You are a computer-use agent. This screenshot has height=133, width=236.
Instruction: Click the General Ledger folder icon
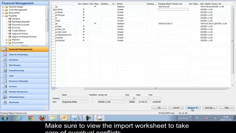[6, 7]
